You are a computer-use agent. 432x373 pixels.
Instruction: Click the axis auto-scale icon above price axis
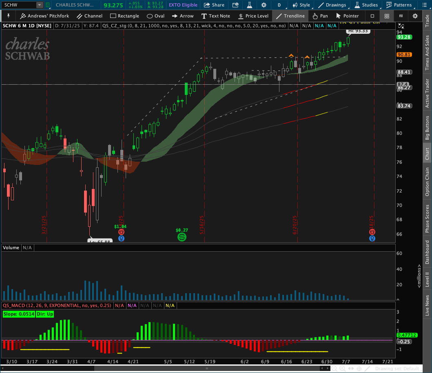(x=401, y=26)
